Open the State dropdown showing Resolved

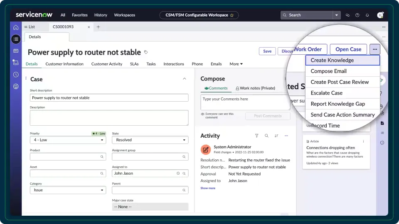pyautogui.click(x=150, y=140)
